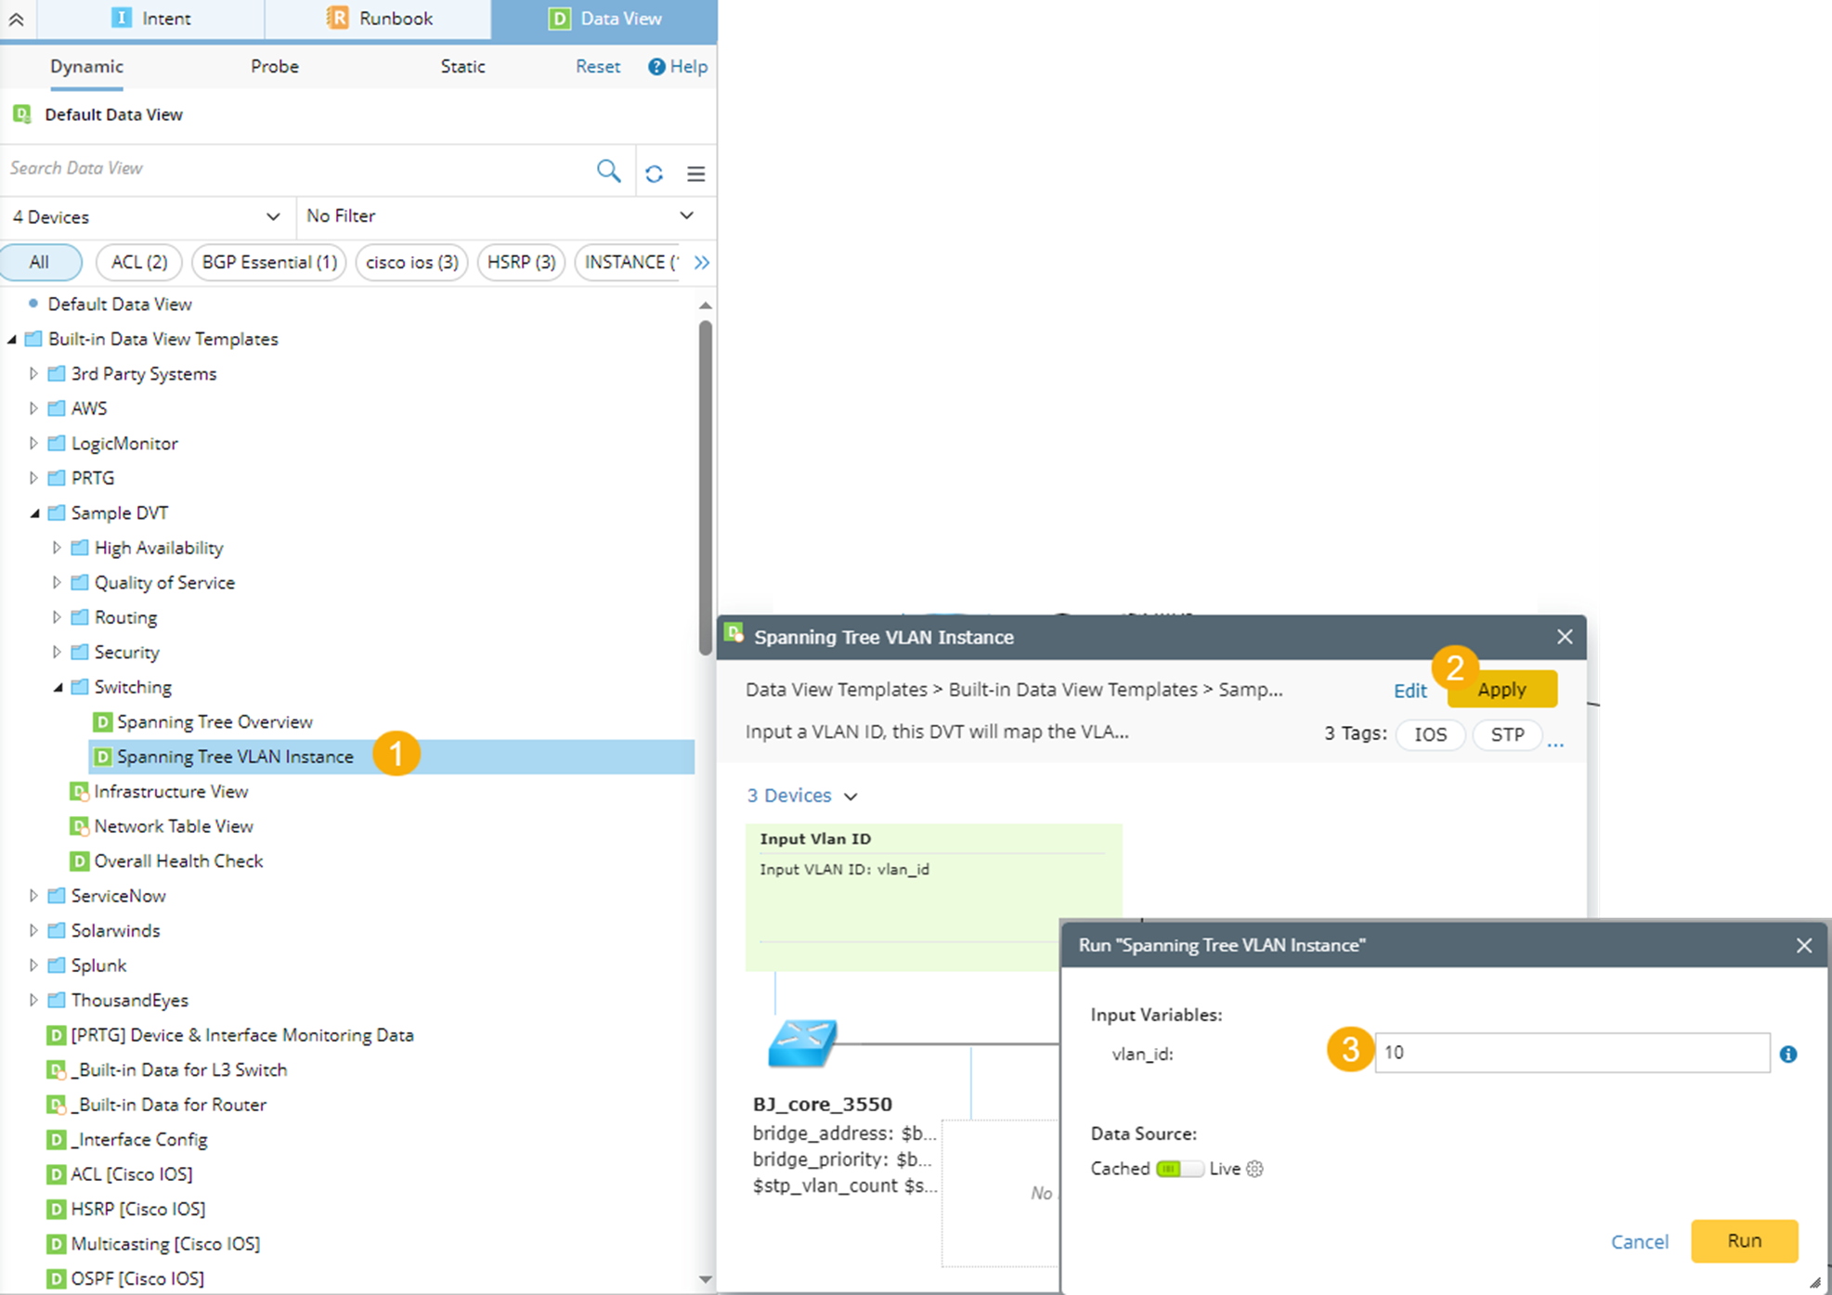
Task: Switch to the Probe tab
Action: click(274, 67)
